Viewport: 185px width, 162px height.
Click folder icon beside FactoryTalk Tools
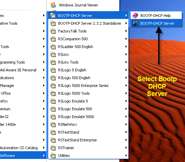[x=53, y=31]
